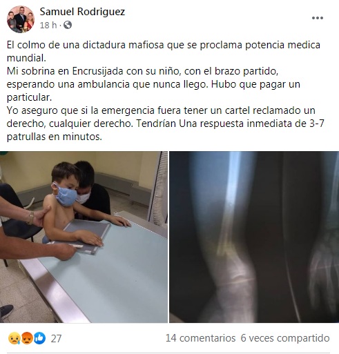339x354 pixels.
Task: Open the photo of child at X-ray table
Action: (x=84, y=237)
